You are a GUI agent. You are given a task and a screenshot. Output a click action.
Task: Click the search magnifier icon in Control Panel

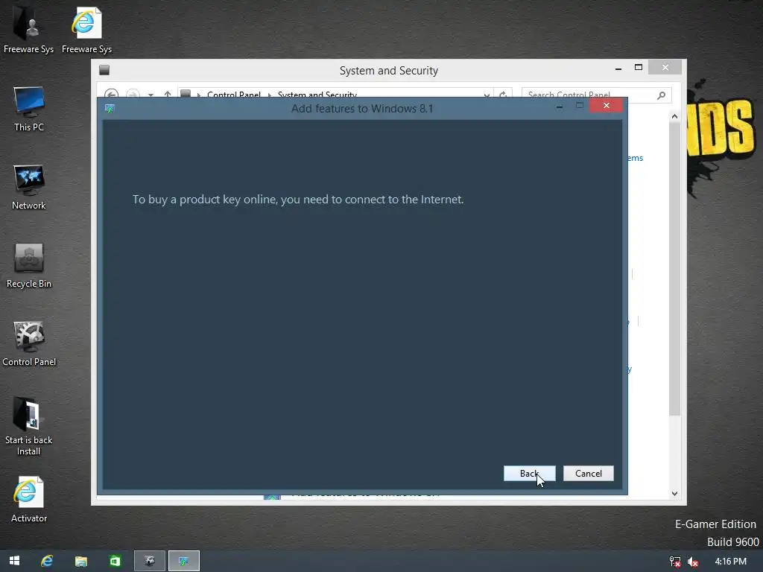661,95
